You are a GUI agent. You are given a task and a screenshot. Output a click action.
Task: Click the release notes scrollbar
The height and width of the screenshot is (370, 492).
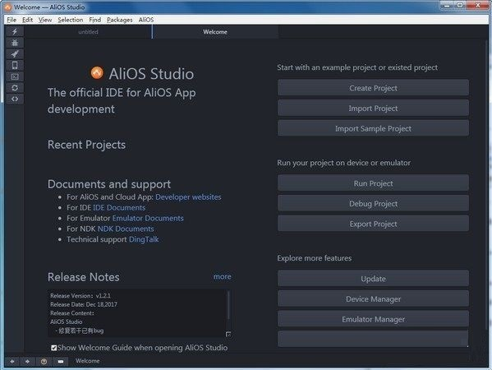(228, 305)
